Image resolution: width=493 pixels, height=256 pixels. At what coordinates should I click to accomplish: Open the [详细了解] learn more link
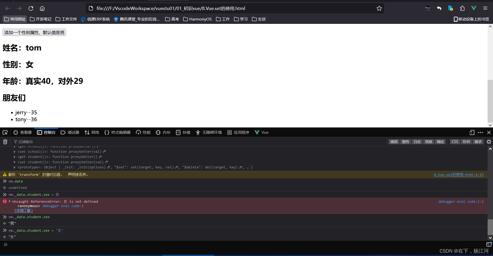(24, 211)
